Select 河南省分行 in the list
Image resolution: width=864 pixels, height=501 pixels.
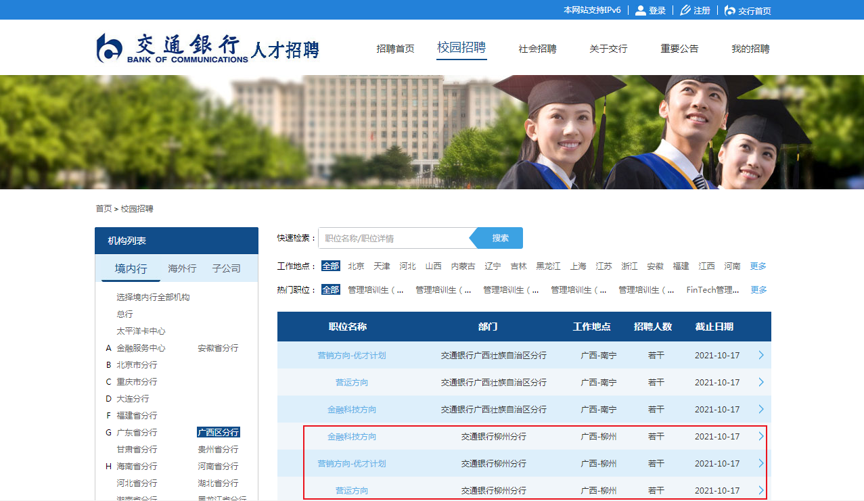[218, 467]
